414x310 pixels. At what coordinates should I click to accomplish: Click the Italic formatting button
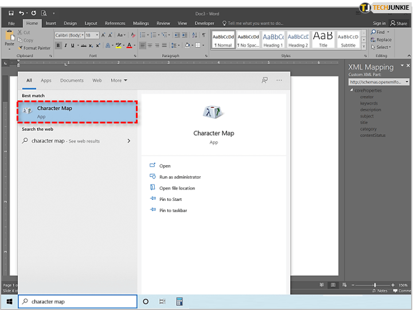[65, 45]
